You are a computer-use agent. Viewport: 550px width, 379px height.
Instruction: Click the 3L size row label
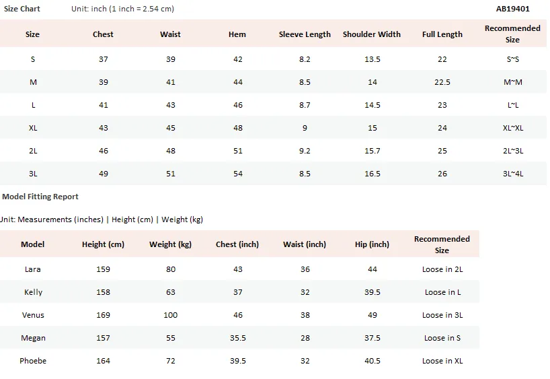pyautogui.click(x=33, y=174)
